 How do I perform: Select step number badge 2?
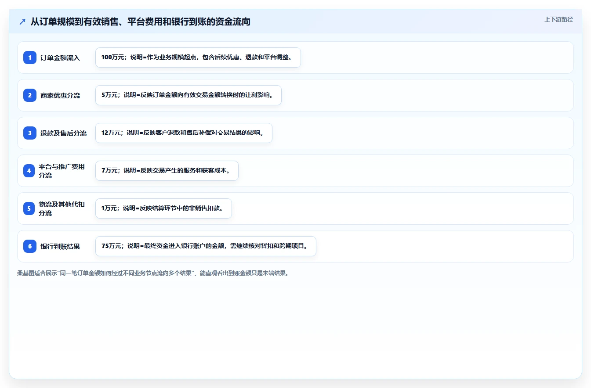pos(30,95)
